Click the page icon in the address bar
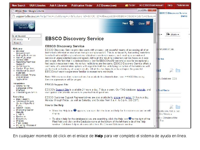The width and height of the screenshot is (200, 150). tap(13, 16)
